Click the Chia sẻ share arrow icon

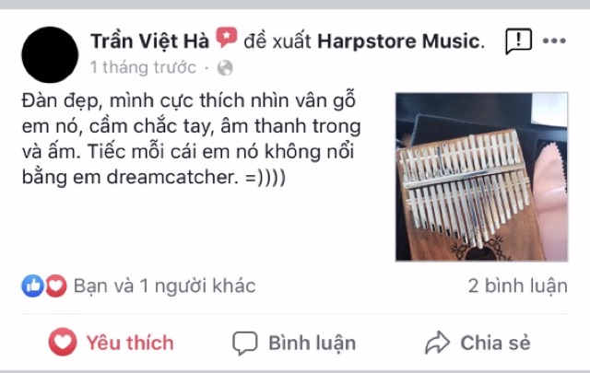coord(437,343)
